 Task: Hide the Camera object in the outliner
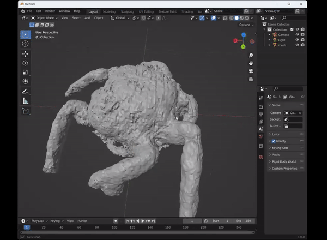pos(297,34)
